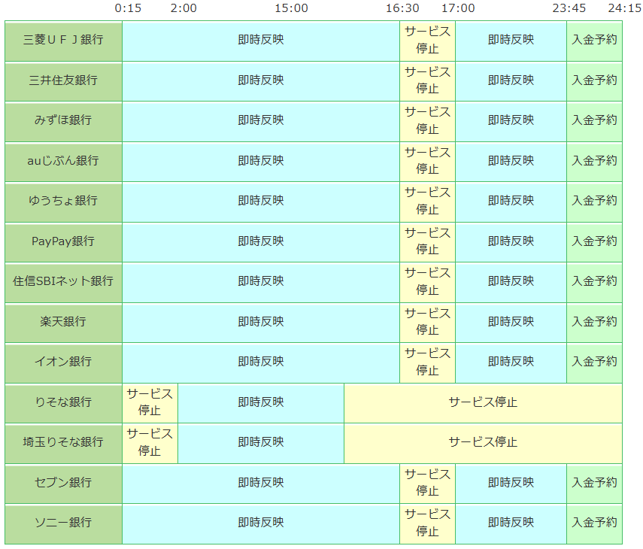Click the みずほ銀行 bank name cell

pyautogui.click(x=63, y=120)
